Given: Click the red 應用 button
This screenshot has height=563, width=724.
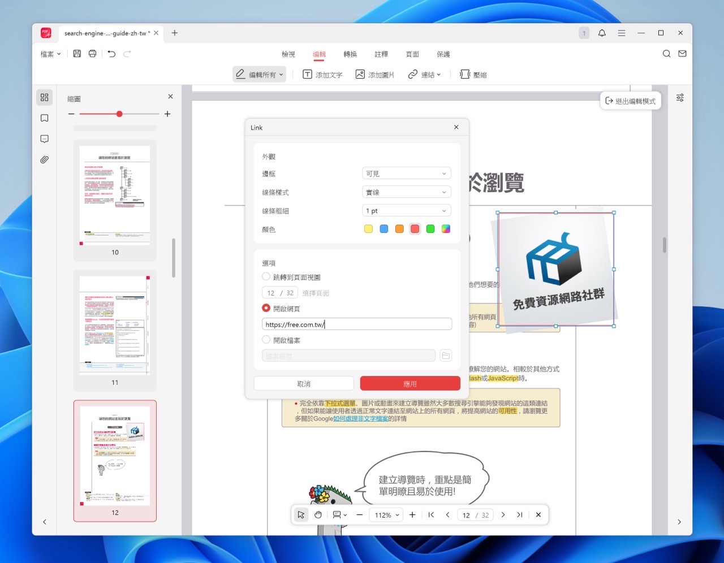Looking at the screenshot, I should [410, 384].
